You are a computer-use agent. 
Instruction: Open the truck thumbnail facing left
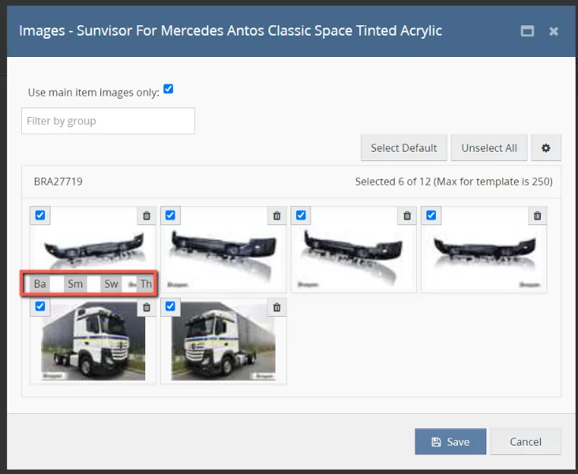223,341
